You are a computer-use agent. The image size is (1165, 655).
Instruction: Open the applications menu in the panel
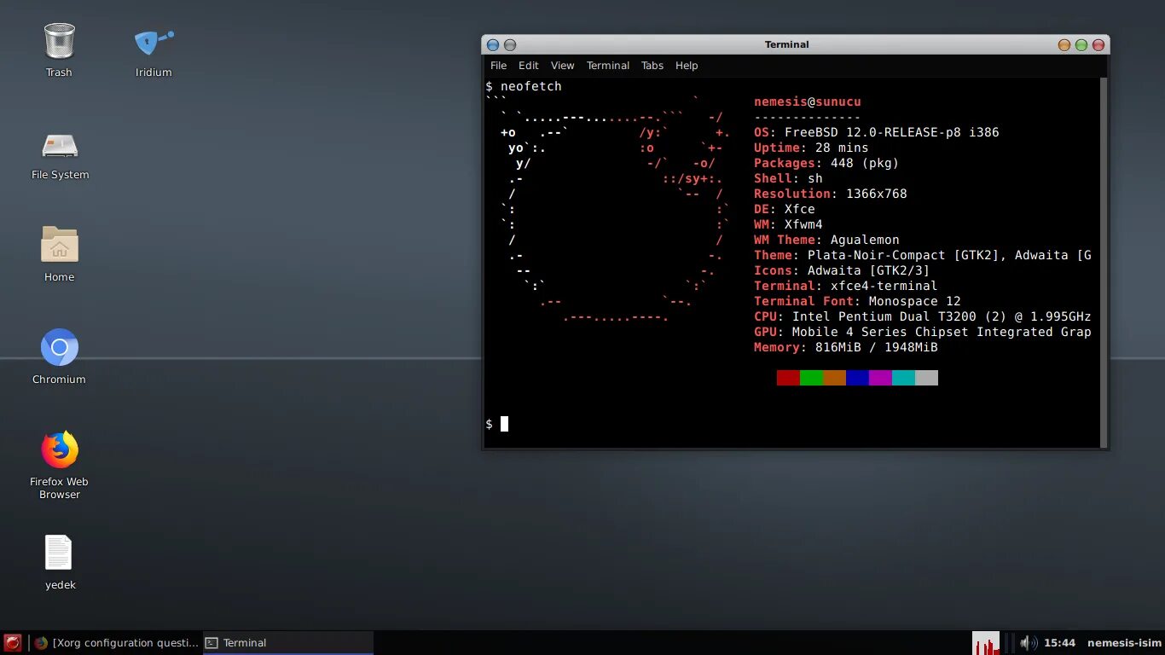click(13, 643)
